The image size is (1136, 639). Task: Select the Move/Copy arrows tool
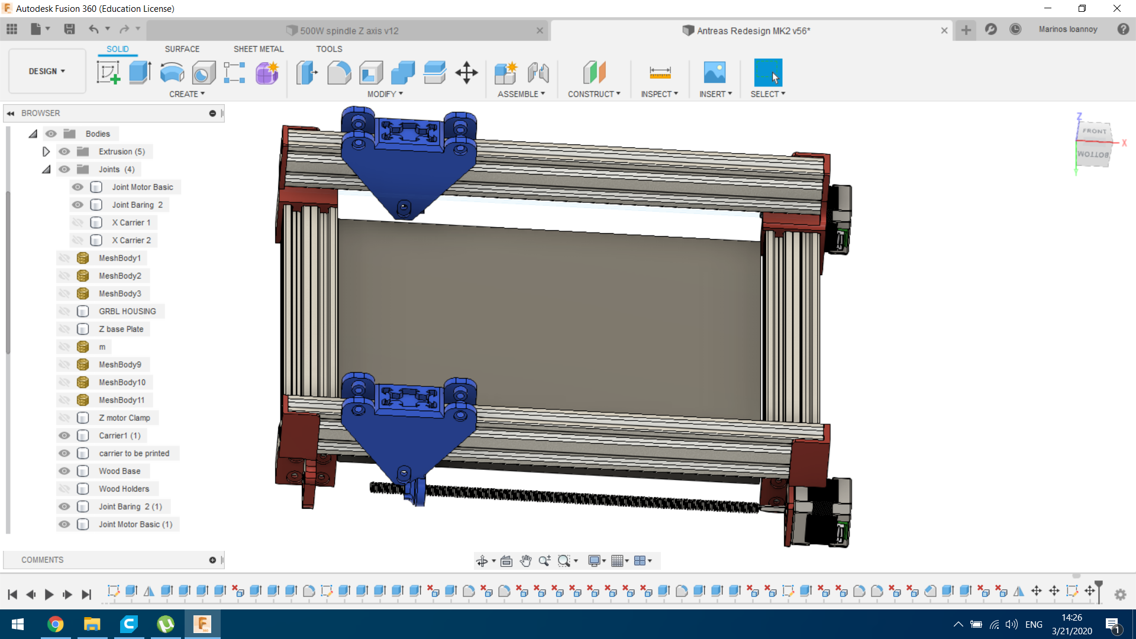coord(466,73)
